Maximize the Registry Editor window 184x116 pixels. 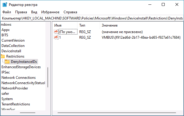tap(163, 5)
